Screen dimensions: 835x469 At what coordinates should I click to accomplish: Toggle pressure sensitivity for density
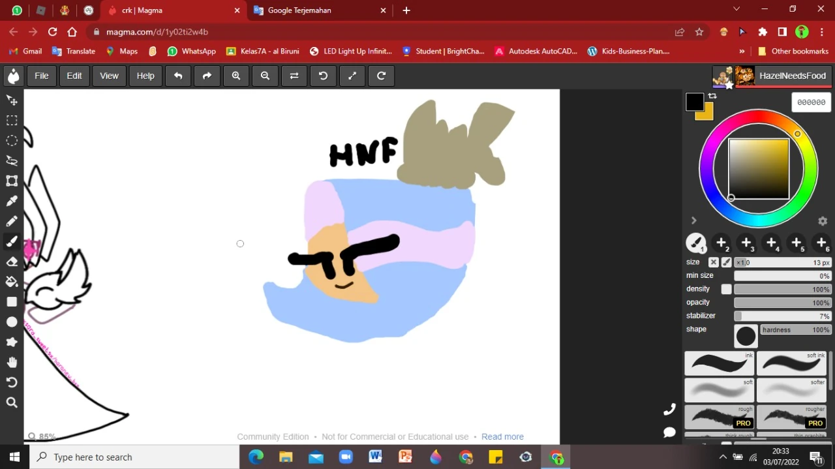click(x=726, y=289)
